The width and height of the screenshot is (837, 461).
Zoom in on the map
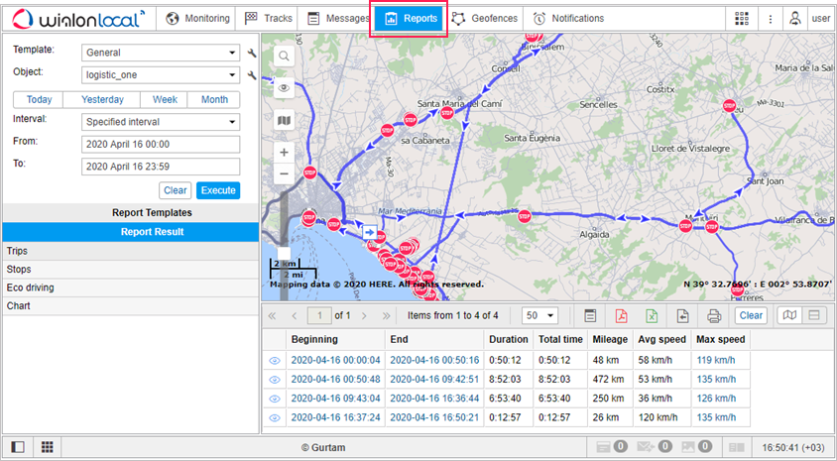284,153
